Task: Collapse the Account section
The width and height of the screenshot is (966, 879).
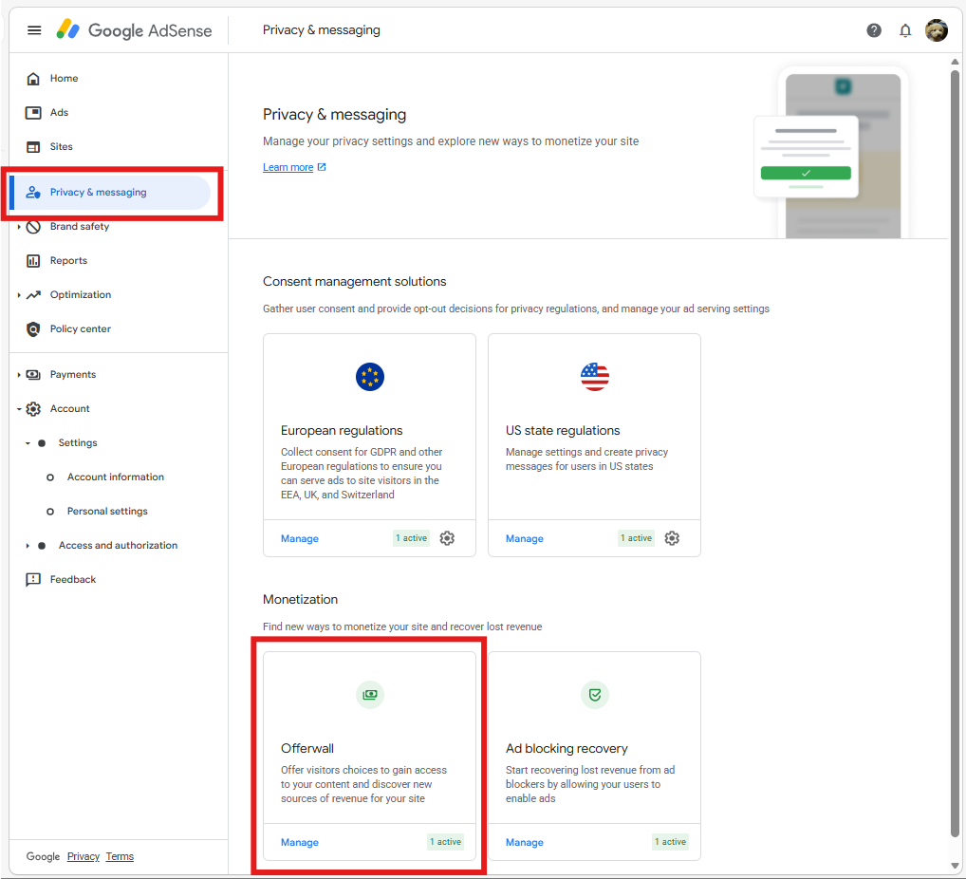Action: [19, 409]
